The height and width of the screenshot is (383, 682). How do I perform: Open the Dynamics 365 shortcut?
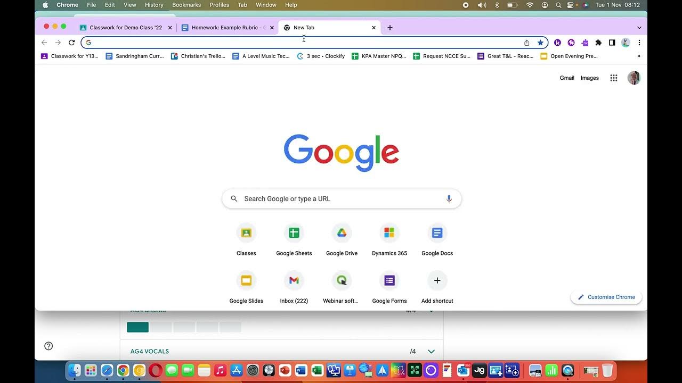coord(389,239)
